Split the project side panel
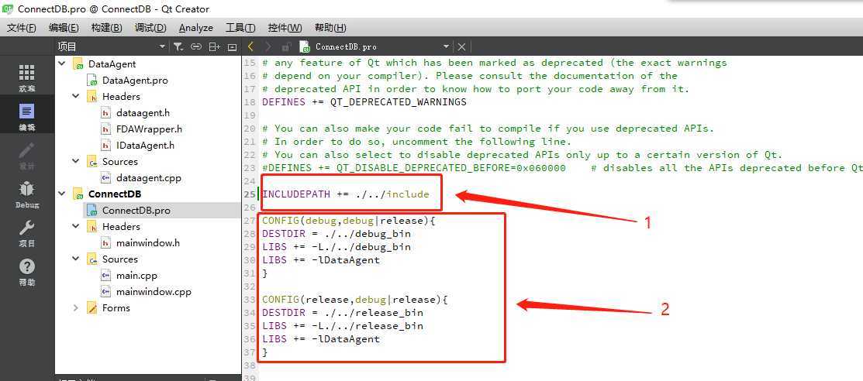 pos(214,47)
